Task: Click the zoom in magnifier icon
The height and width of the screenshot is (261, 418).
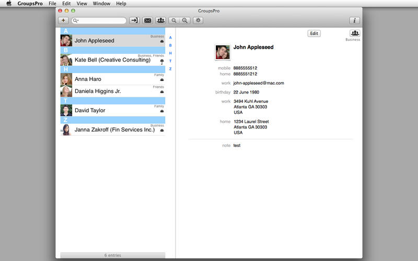Action: coord(185,20)
